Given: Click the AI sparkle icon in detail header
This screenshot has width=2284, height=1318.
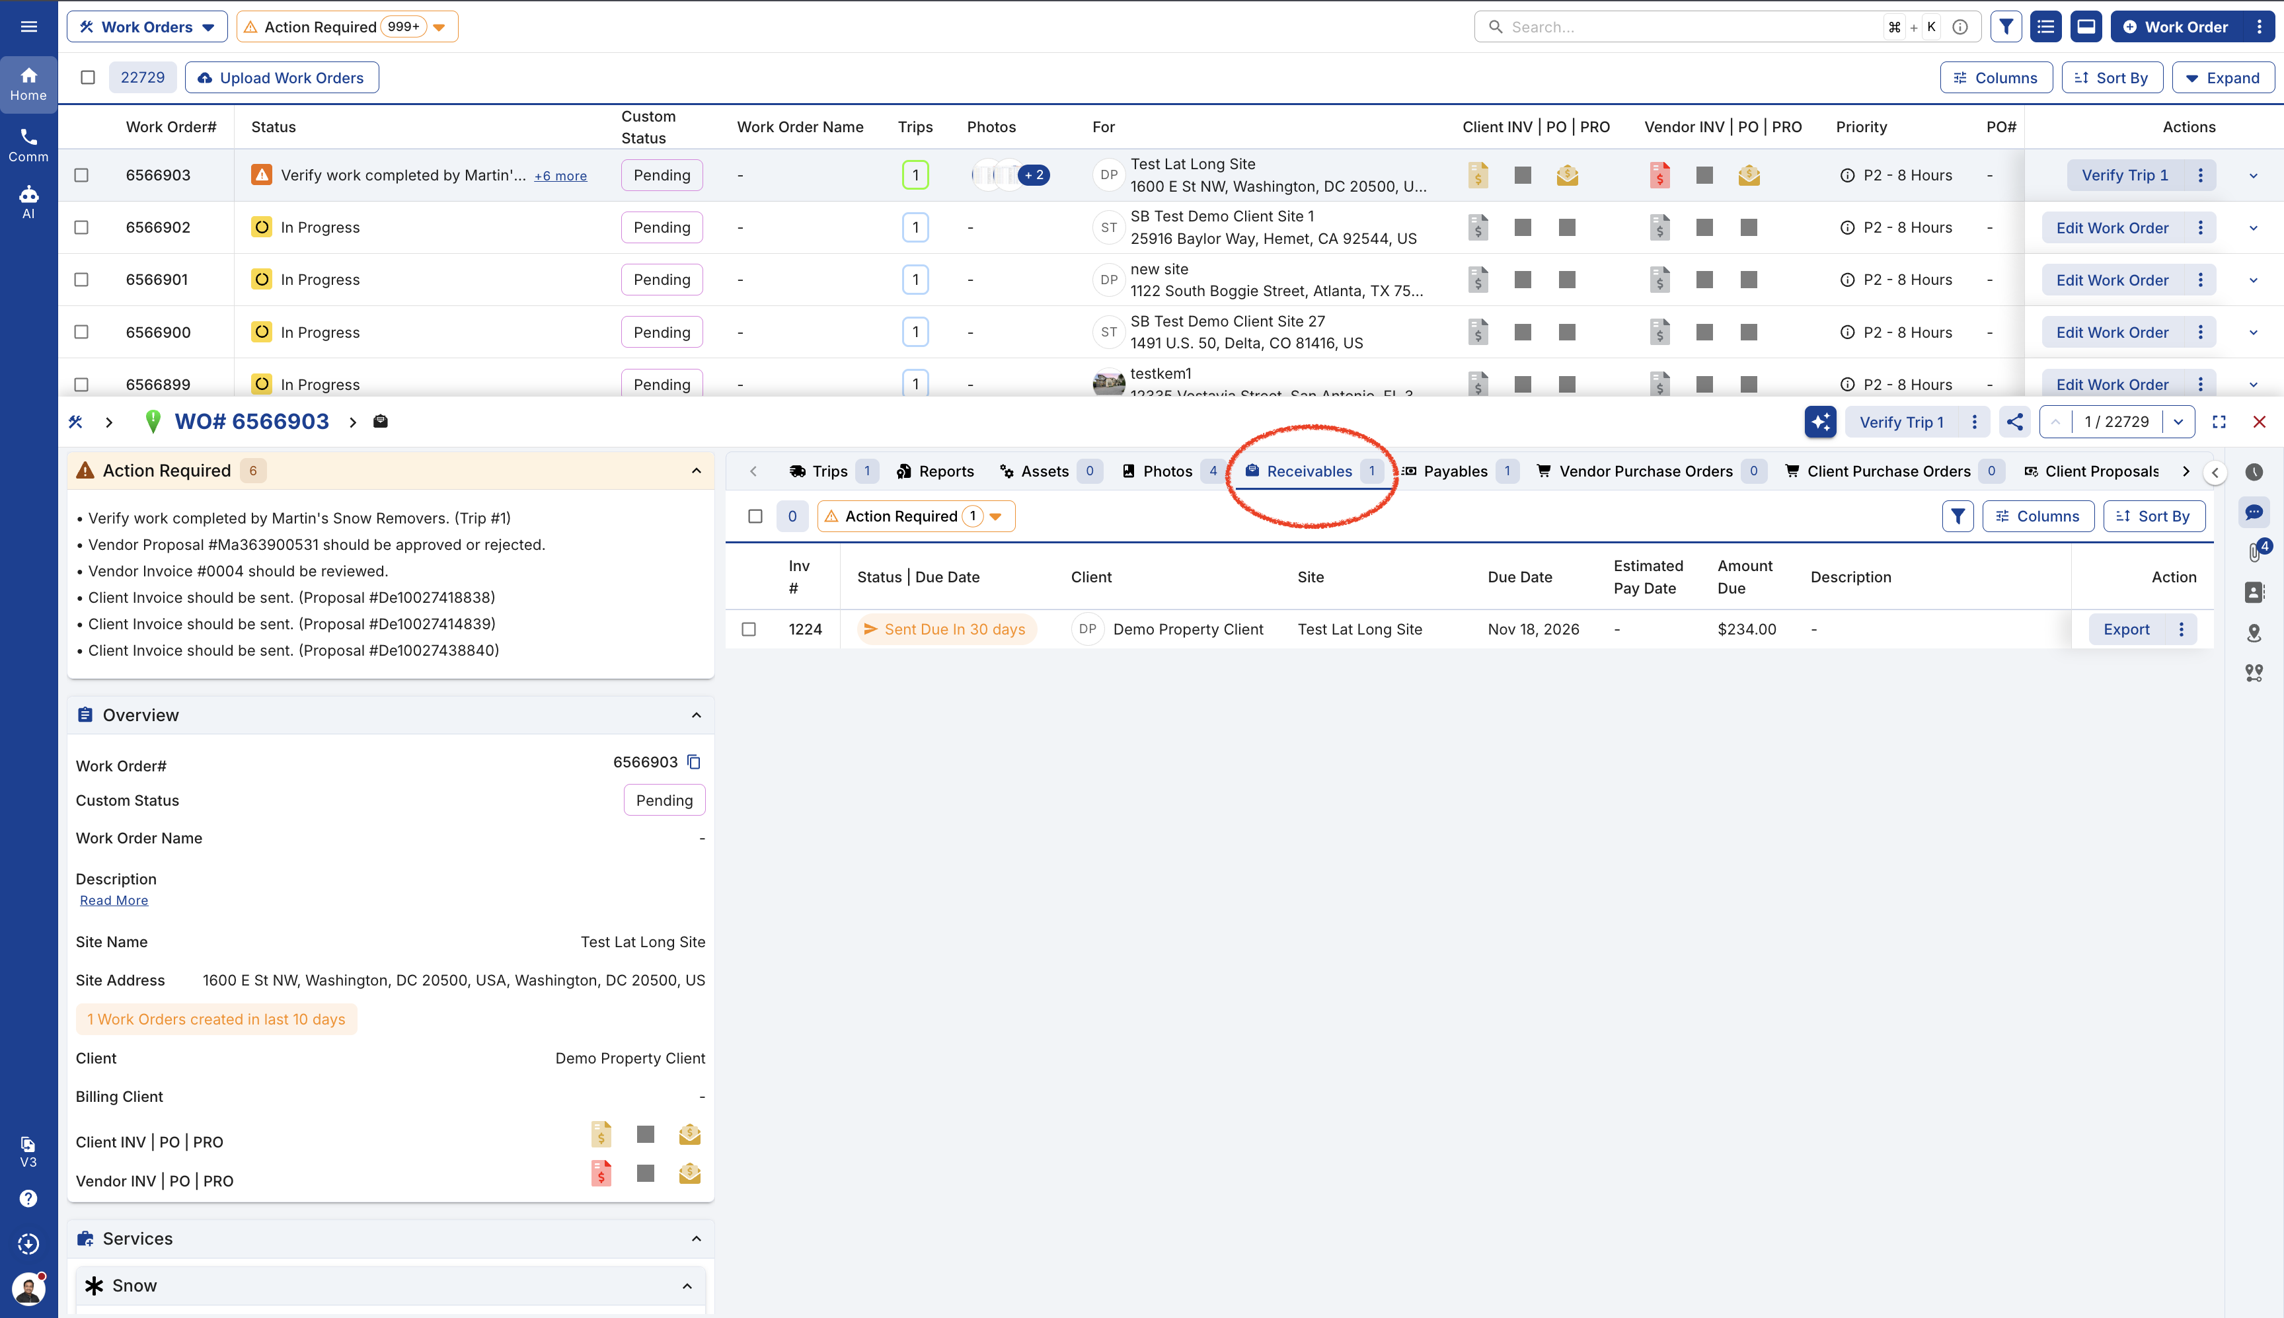Looking at the screenshot, I should coord(1820,422).
